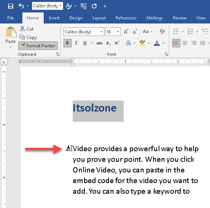Toggle Bold formatting
The image size is (210, 208).
coord(67,43)
